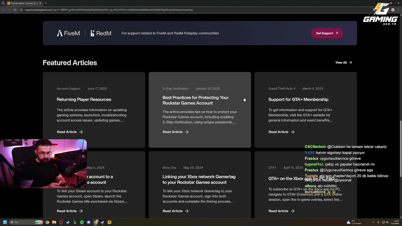The width and height of the screenshot is (402, 226).
Task: Open network settings tray icon
Action: pyautogui.click(x=383, y=222)
